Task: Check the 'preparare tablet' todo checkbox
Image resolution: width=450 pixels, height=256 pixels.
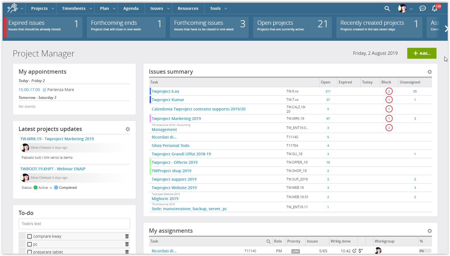Action: [x=30, y=252]
